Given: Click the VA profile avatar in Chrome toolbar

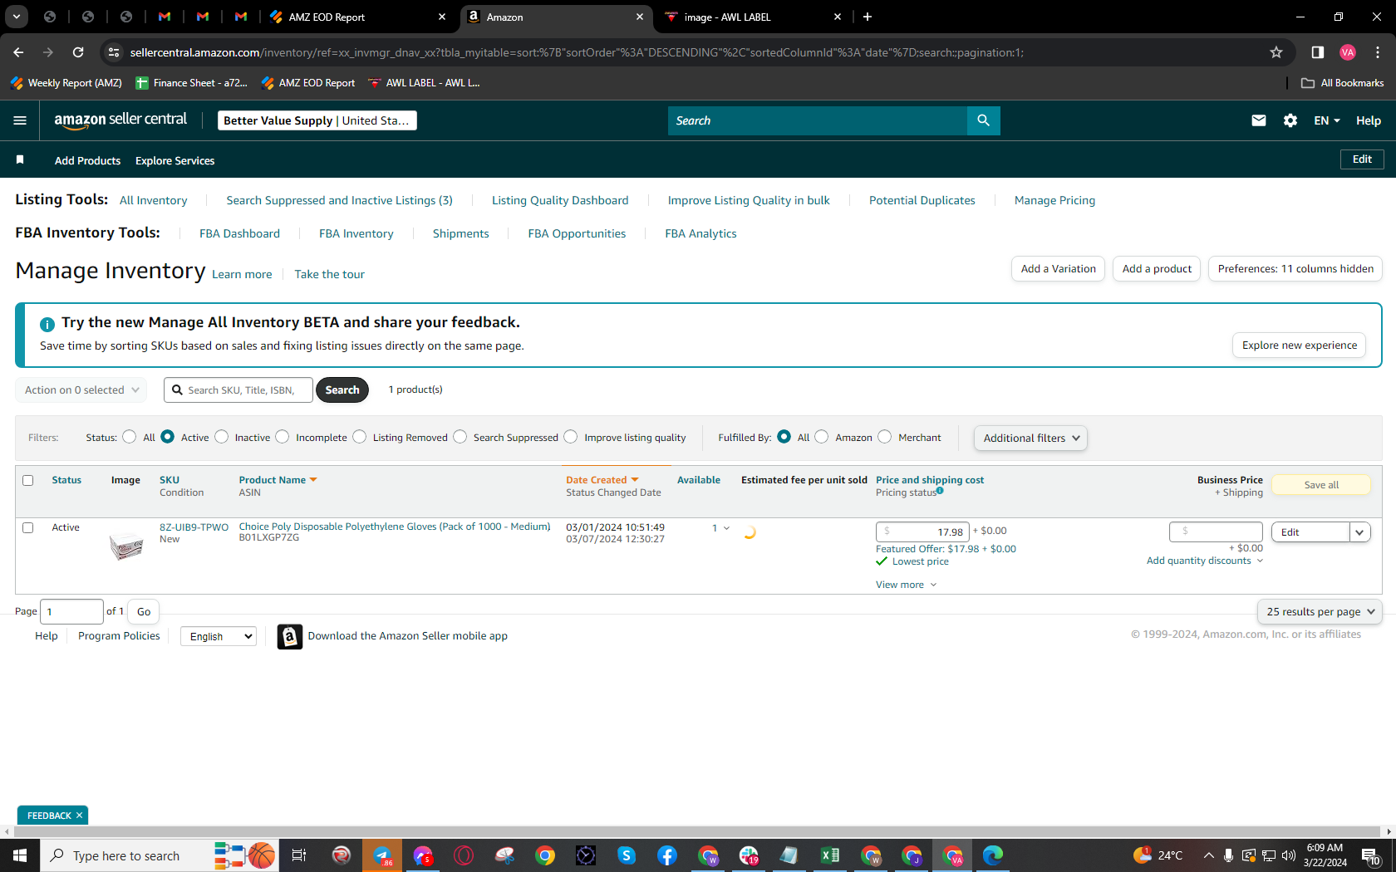Looking at the screenshot, I should tap(1348, 52).
